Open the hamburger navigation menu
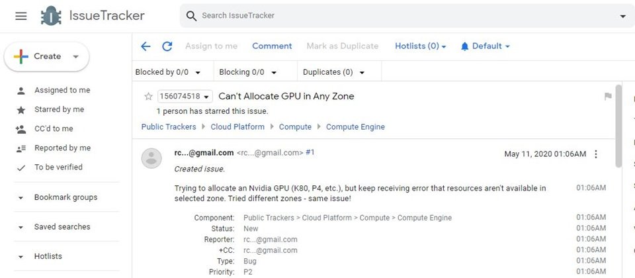The width and height of the screenshot is (635, 278). pyautogui.click(x=21, y=16)
